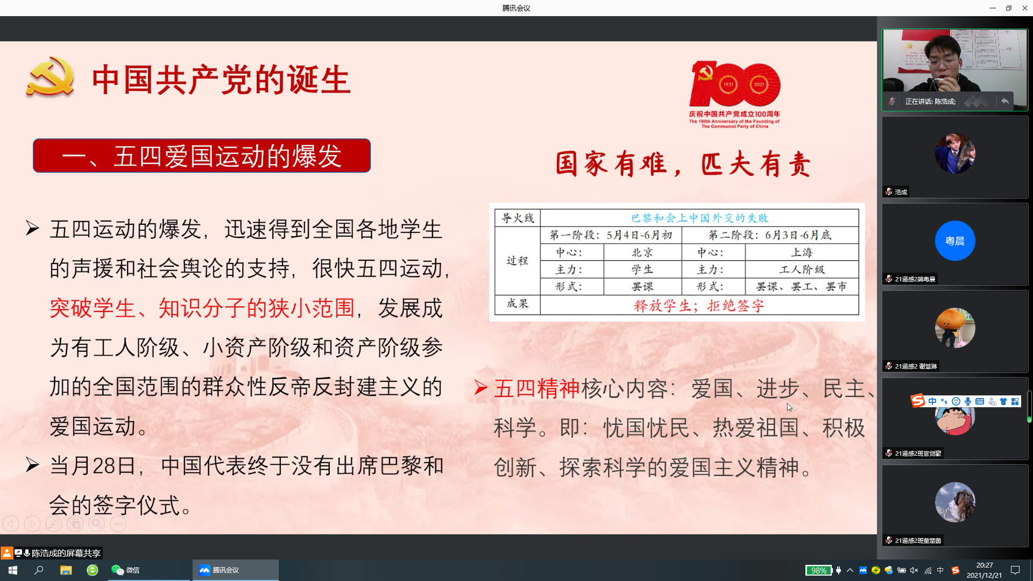Viewport: 1033px width, 581px height.
Task: Switch to 微信 taskbar button
Action: click(x=149, y=570)
